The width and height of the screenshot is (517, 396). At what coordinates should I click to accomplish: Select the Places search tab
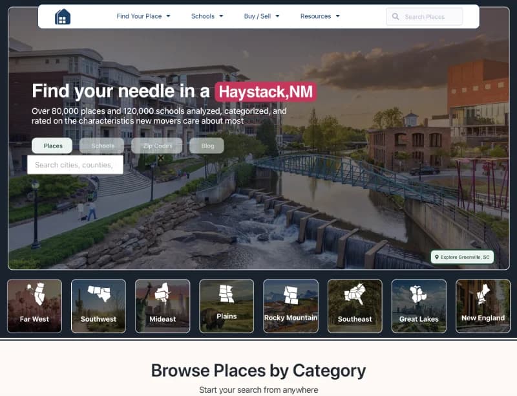coord(52,146)
